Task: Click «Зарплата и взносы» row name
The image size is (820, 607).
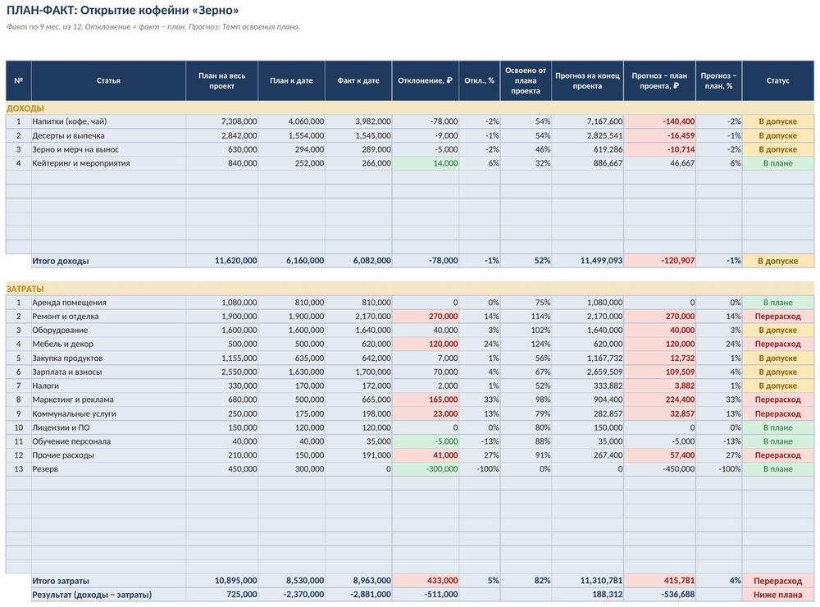Action: click(108, 372)
